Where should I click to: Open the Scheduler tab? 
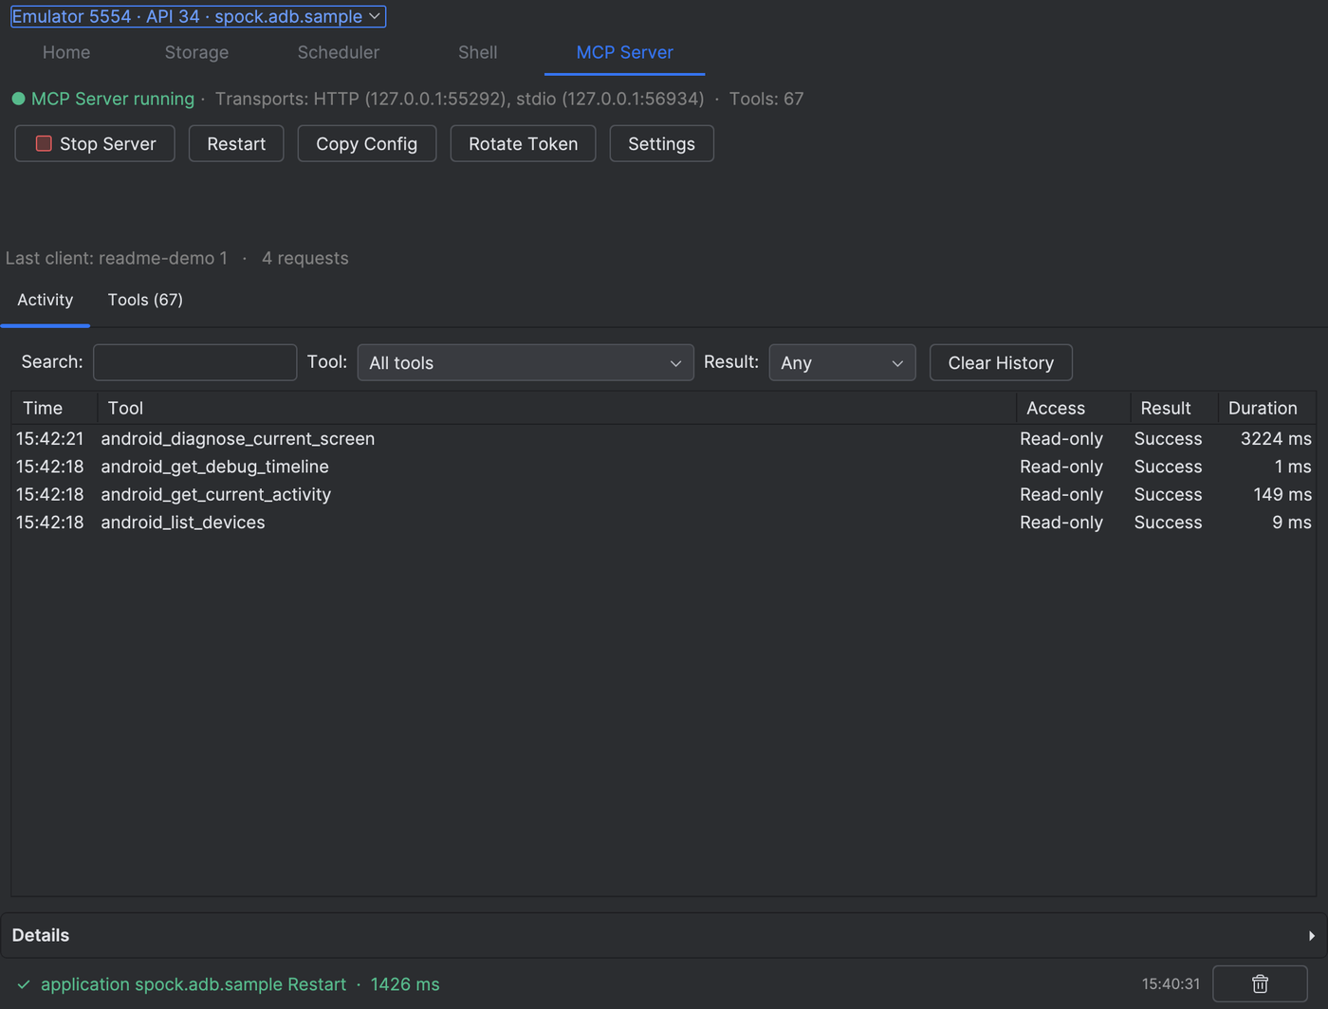pos(339,52)
